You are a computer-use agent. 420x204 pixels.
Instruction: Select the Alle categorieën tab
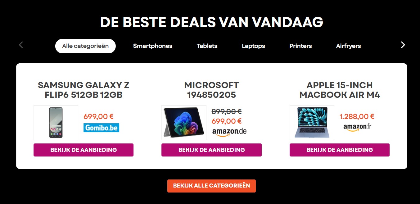[x=85, y=46]
